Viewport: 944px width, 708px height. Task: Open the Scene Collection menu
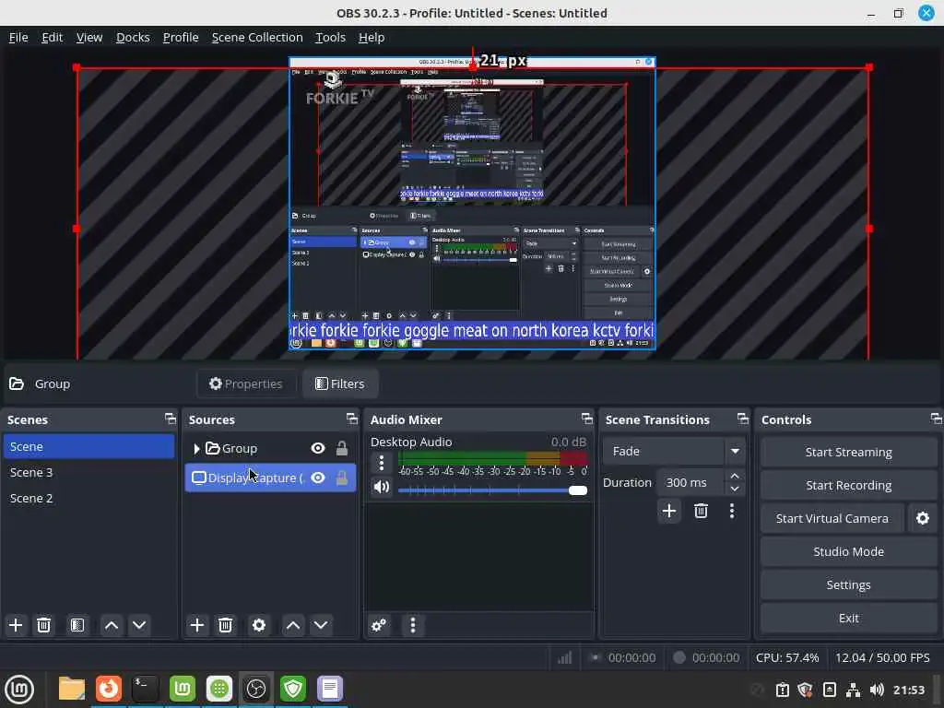pyautogui.click(x=257, y=37)
